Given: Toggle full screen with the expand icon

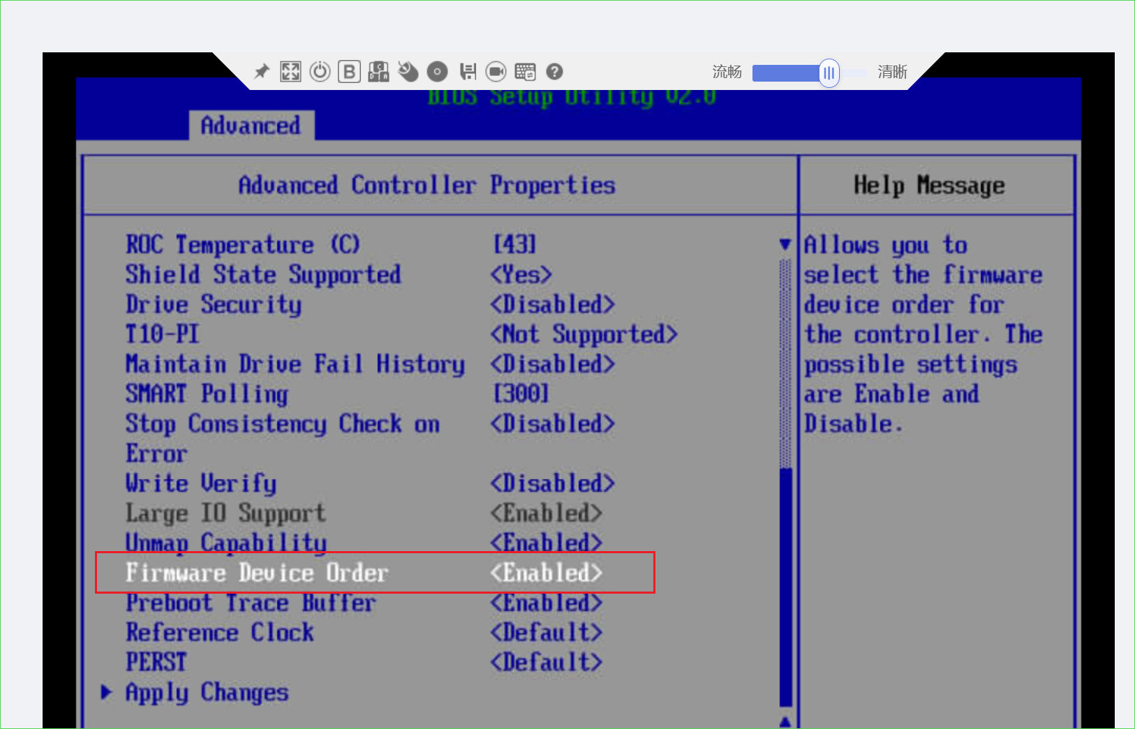Looking at the screenshot, I should point(290,71).
